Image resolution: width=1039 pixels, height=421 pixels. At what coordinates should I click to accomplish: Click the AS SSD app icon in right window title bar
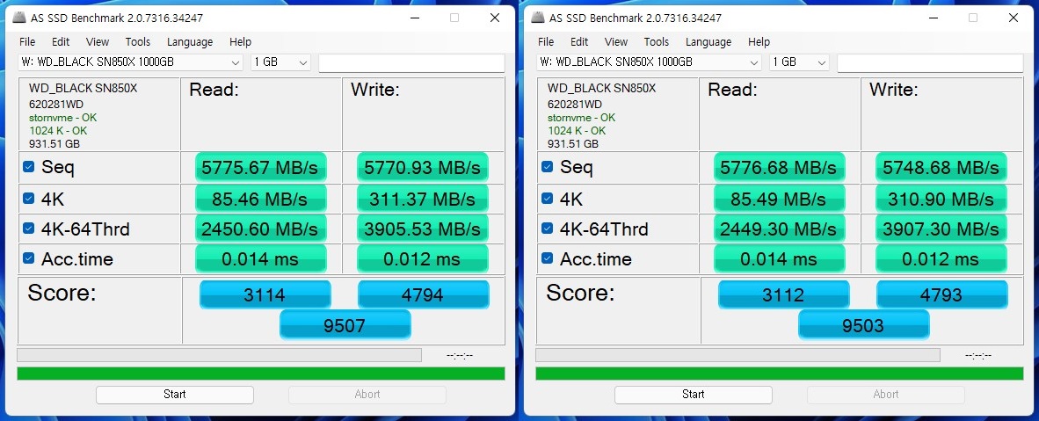coord(537,18)
